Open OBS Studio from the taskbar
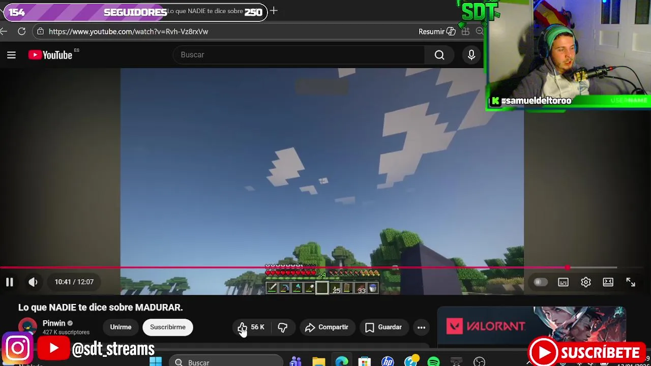 click(x=479, y=362)
